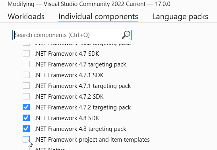Switch to the Workloads tab

[x=26, y=16]
